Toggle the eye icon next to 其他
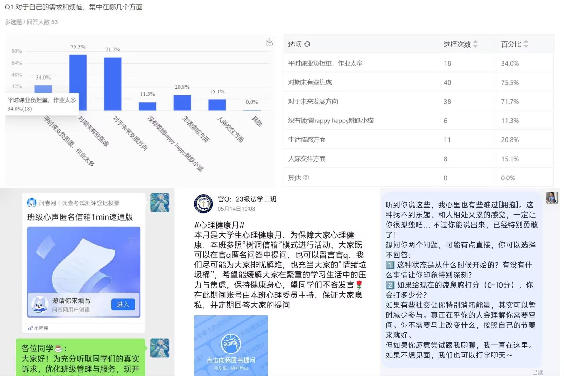Viewport: 564px width, 376px height. [306, 177]
